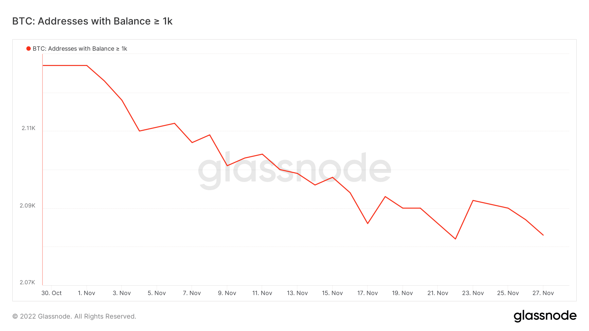
Task: Click the red legend dot icon
Action: (28, 49)
